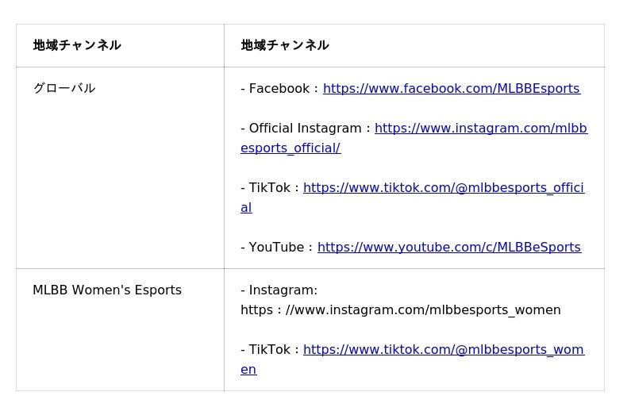This screenshot has height=415, width=635.
Task: Select the グローバル row label
Action: (64, 89)
